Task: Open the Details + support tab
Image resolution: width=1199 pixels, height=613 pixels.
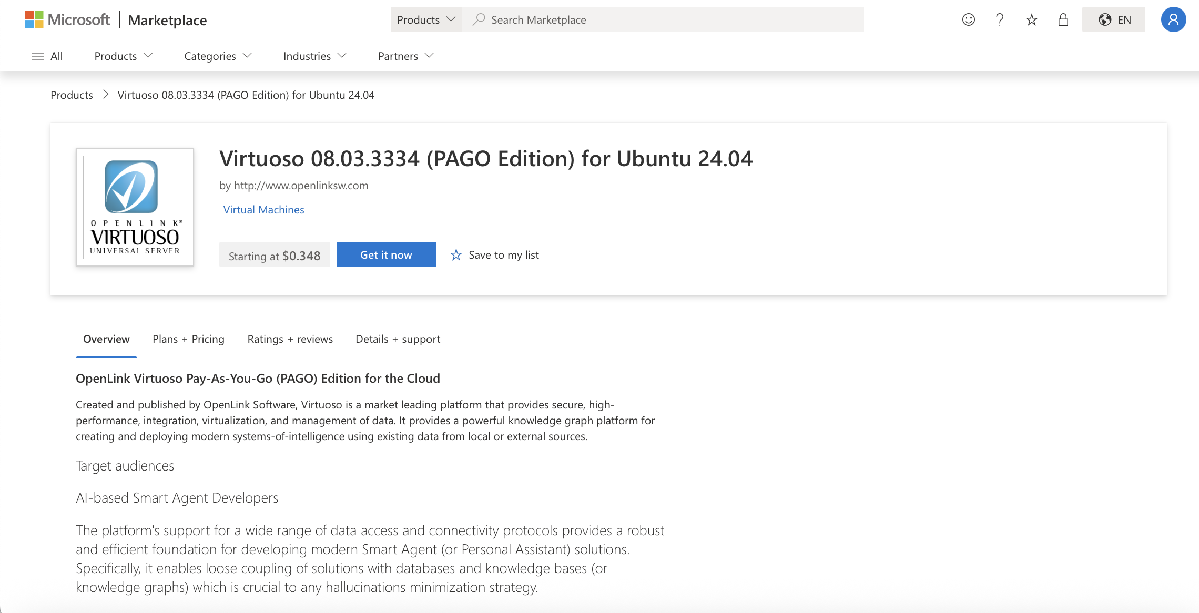Action: [x=398, y=339]
